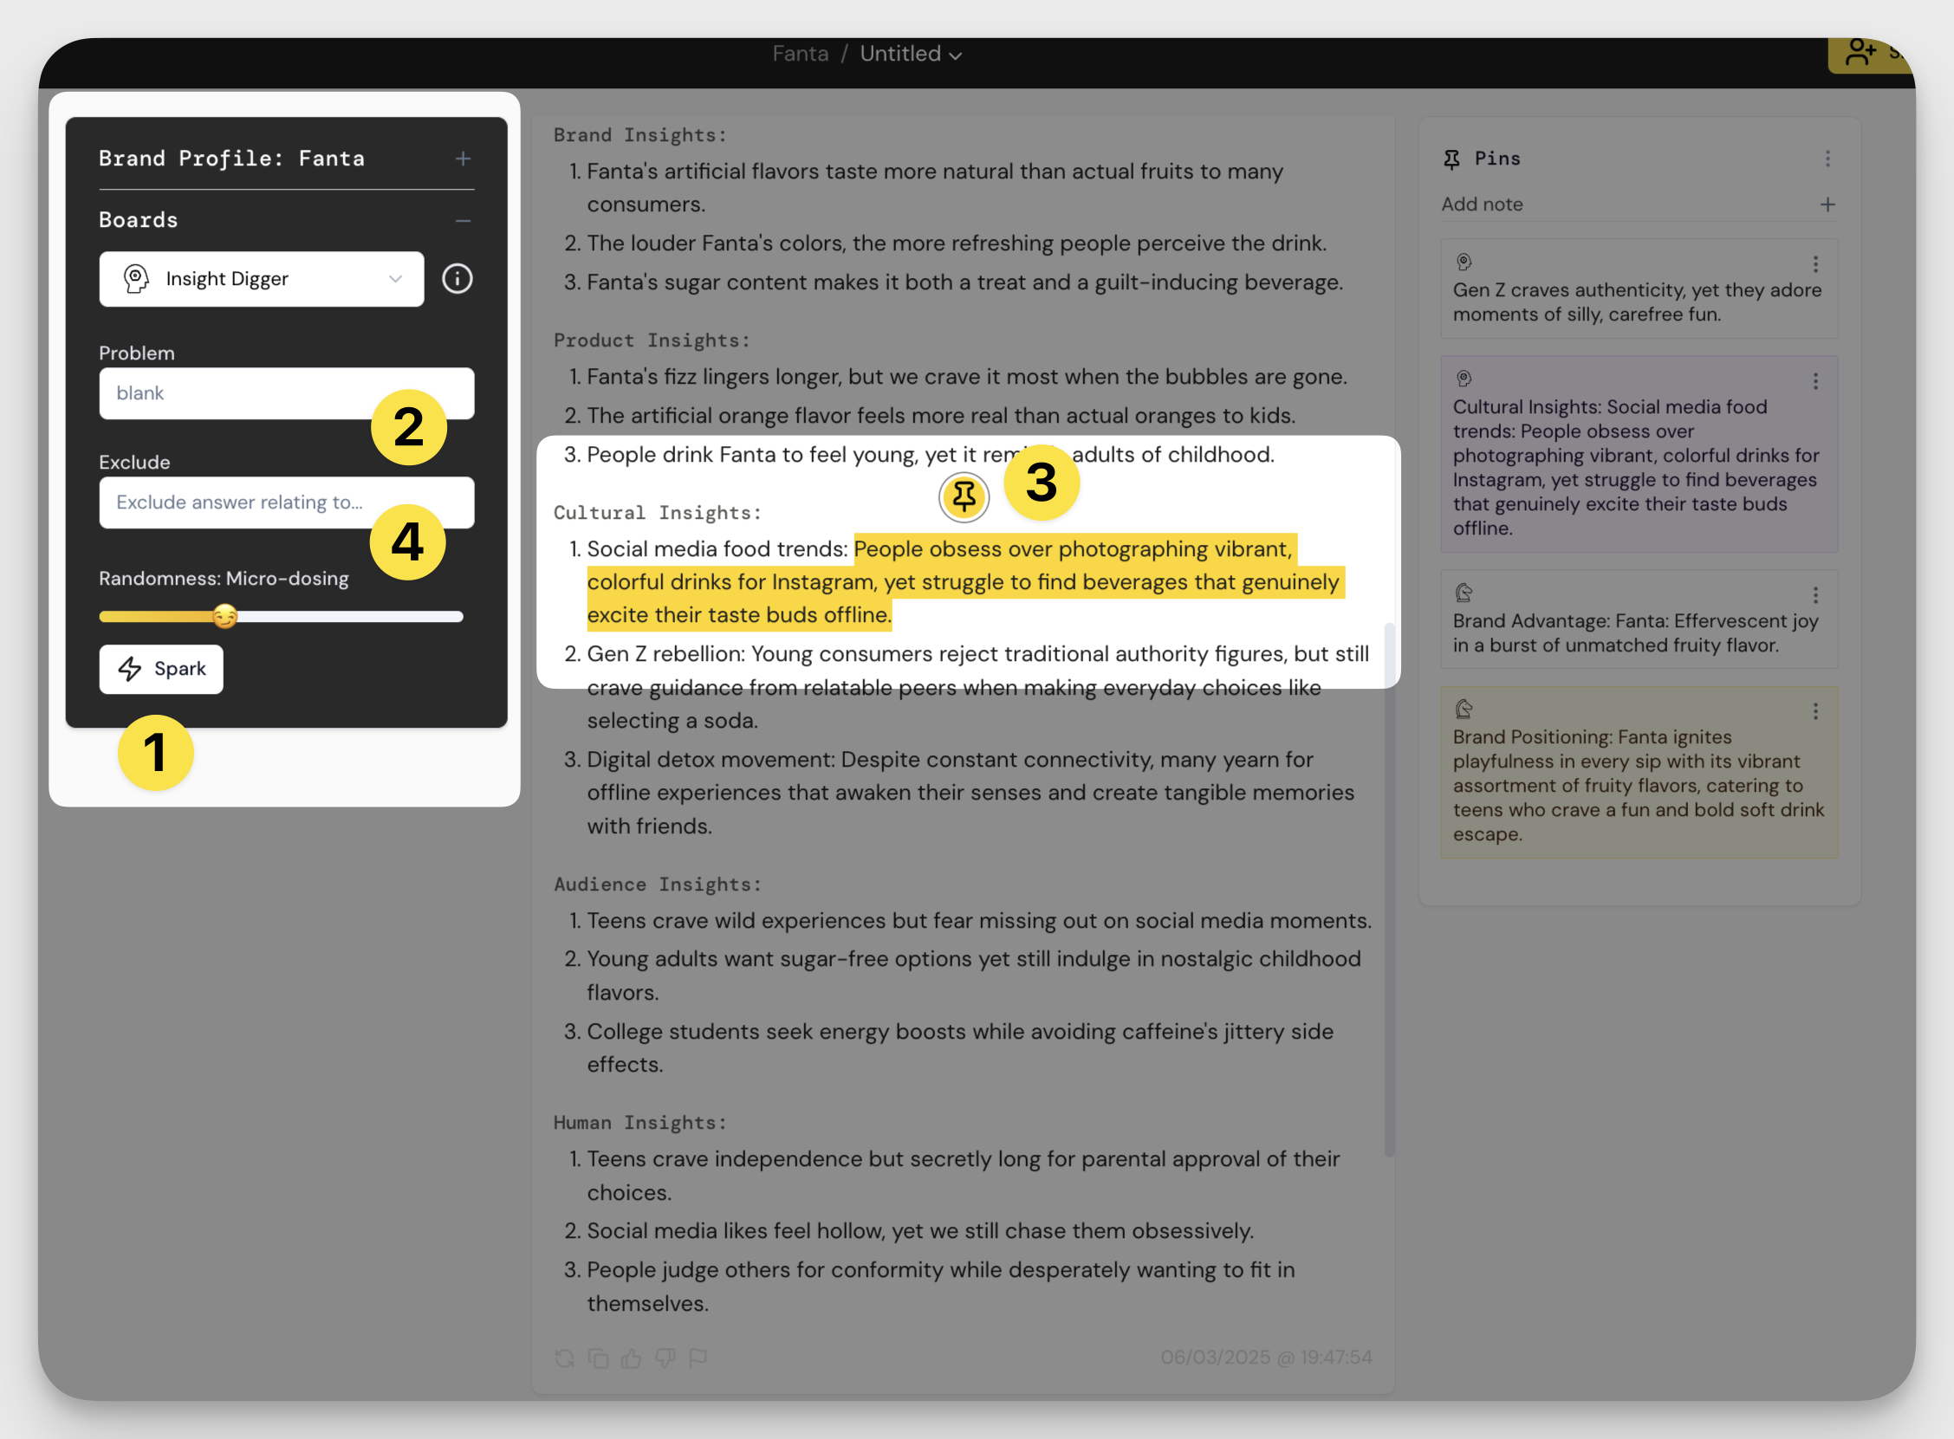
Task: Click the plus icon next to Add note
Action: 1827,204
